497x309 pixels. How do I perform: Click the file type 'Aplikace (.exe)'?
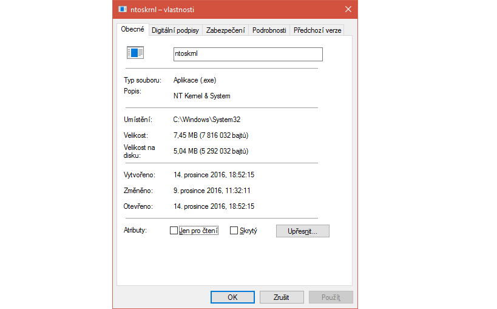tap(195, 80)
